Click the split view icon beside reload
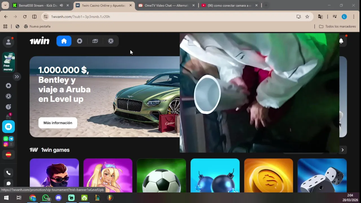 point(34,17)
